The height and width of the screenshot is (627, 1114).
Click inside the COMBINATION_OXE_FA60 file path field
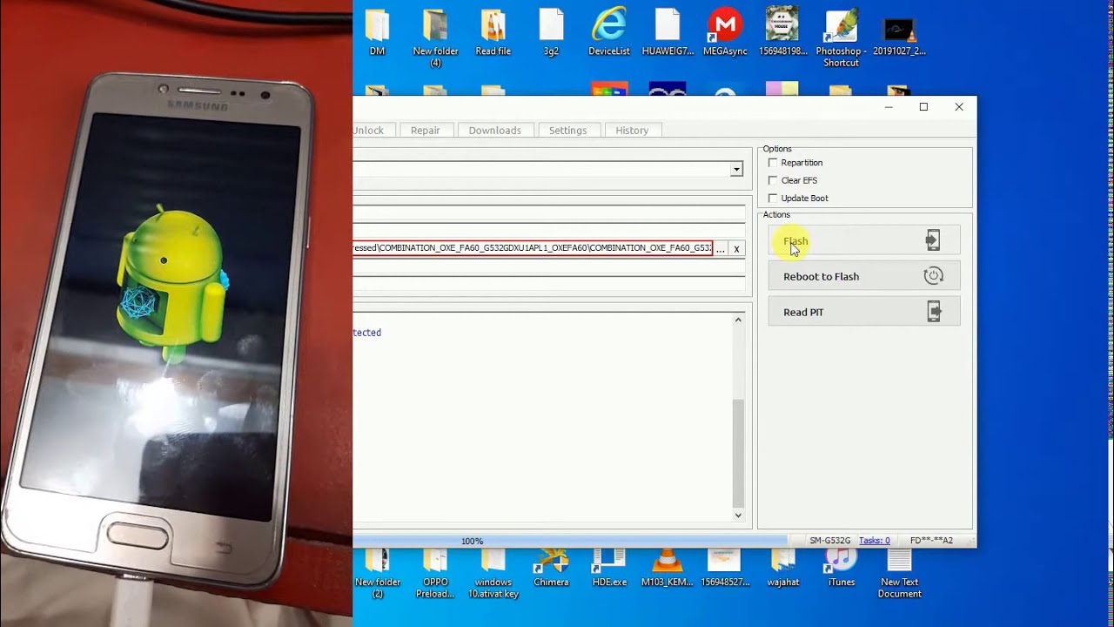[x=533, y=248]
